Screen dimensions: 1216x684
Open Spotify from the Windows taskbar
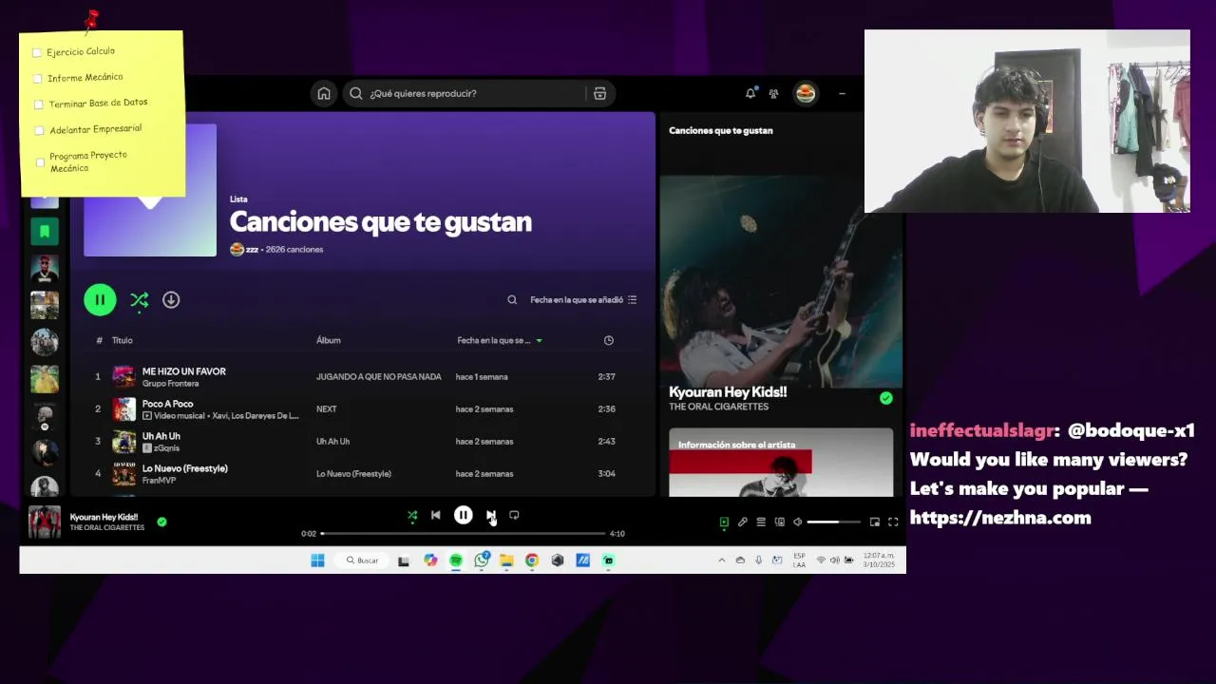[456, 560]
